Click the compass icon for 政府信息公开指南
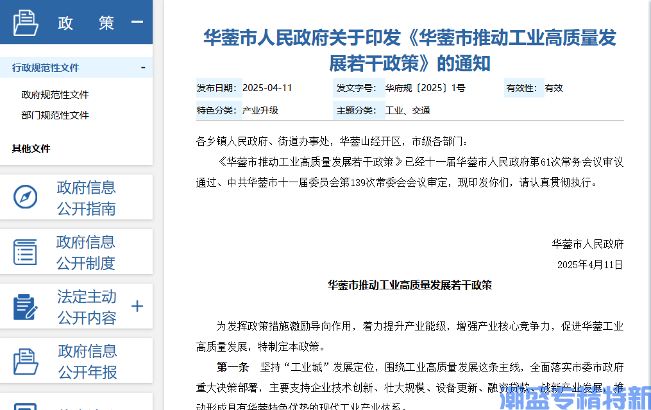 [25, 196]
